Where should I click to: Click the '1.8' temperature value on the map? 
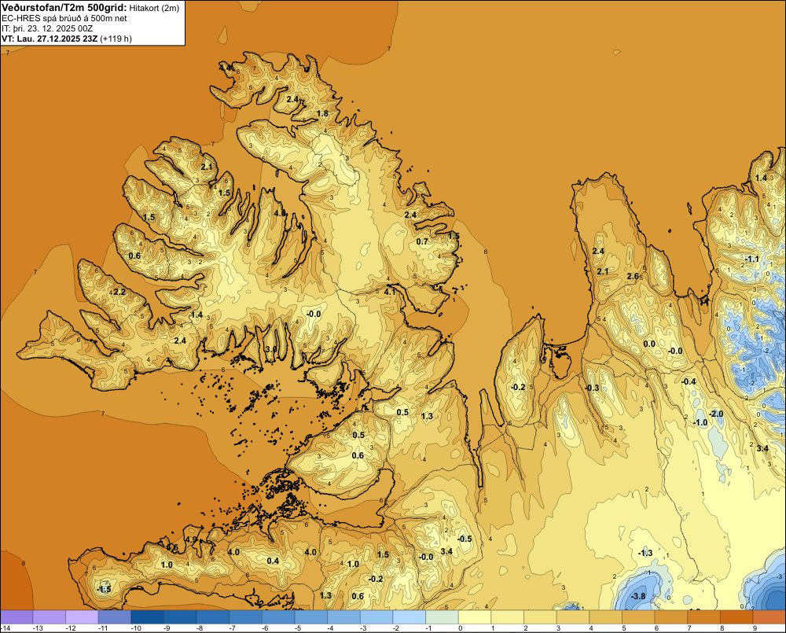[x=323, y=114]
